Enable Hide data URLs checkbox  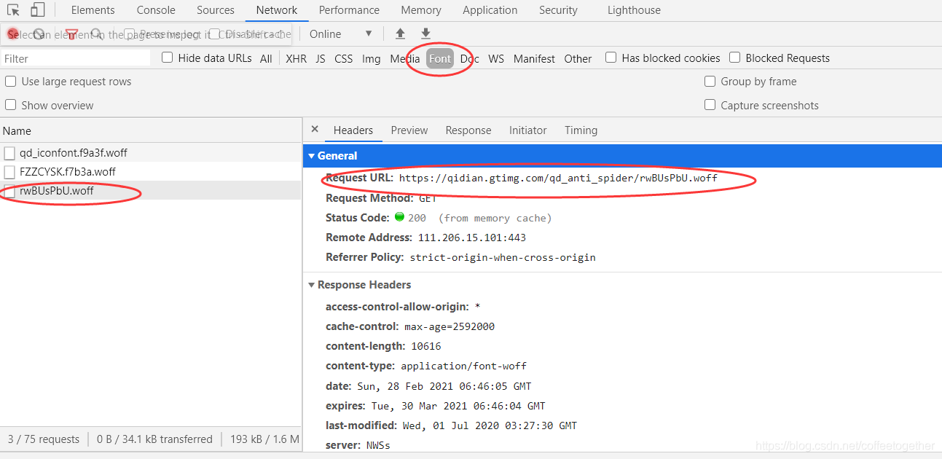pos(168,58)
